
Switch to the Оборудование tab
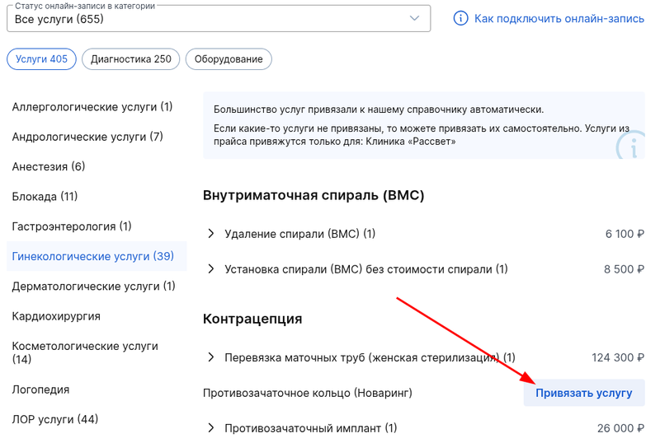click(x=229, y=59)
